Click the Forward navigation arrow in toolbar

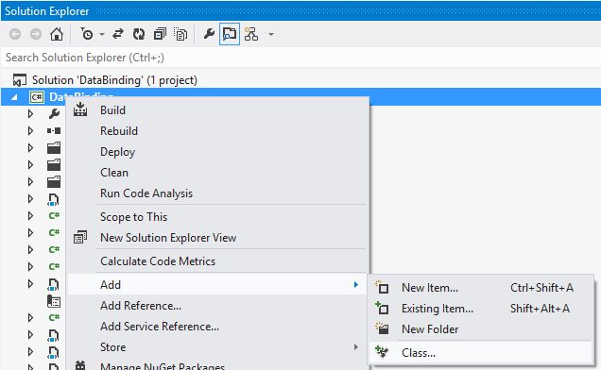36,35
